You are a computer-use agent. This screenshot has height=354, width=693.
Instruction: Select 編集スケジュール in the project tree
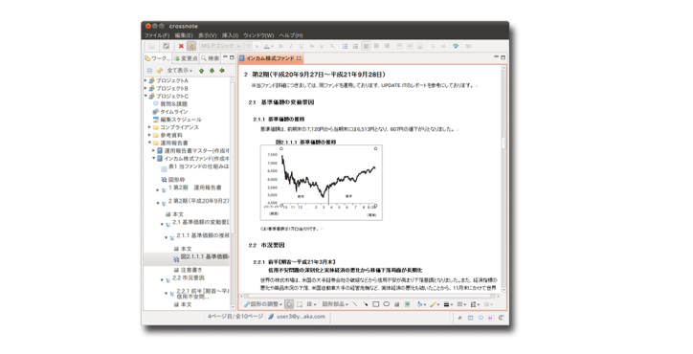click(x=181, y=120)
